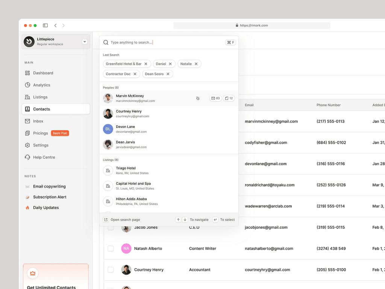
Task: Open the Dashboard menu item
Action: [x=56, y=73]
